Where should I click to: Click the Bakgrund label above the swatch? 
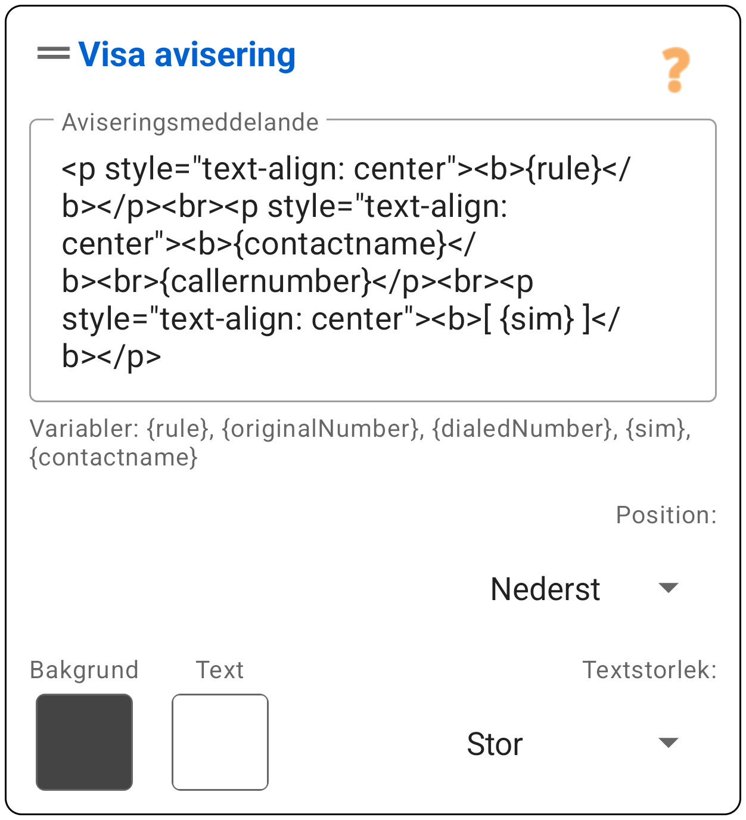pos(85,669)
